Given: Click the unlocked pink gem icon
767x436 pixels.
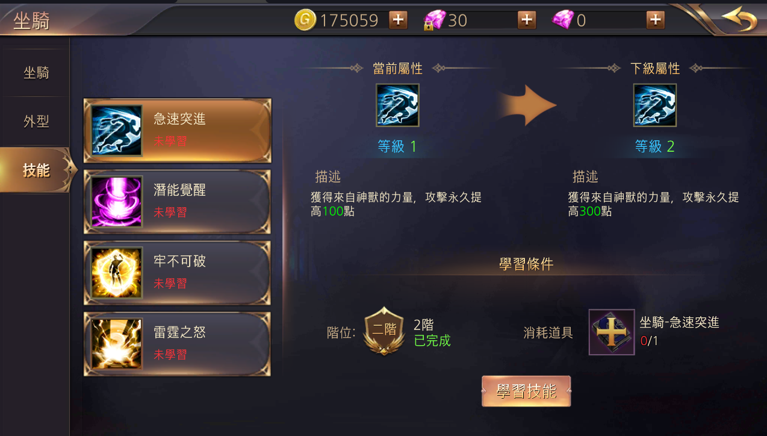Looking at the screenshot, I should click(563, 20).
